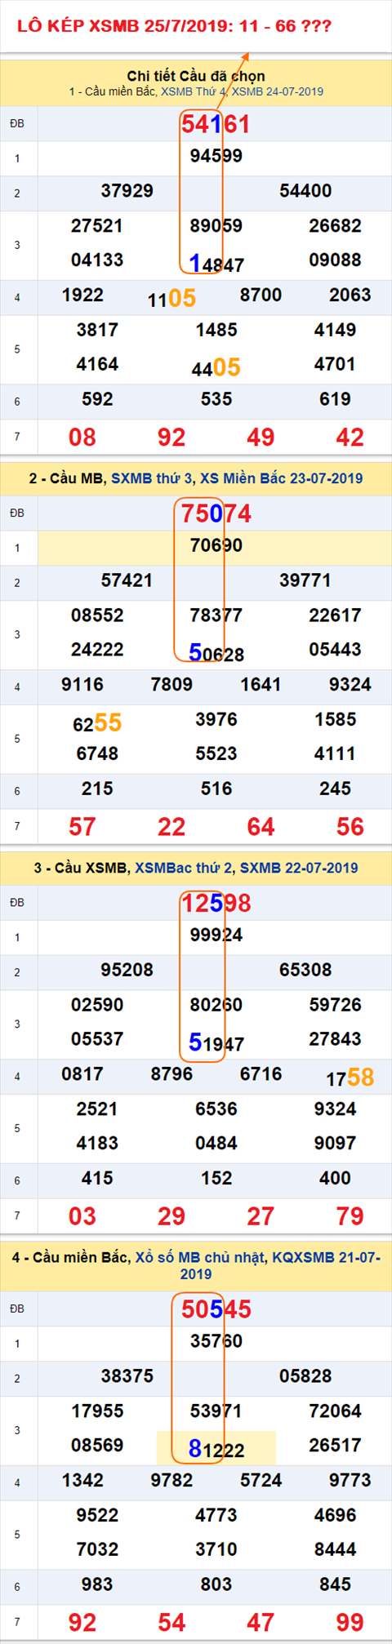Image resolution: width=392 pixels, height=1644 pixels.
Task: Select highlighted third prize number 81222
Action: (216, 1448)
